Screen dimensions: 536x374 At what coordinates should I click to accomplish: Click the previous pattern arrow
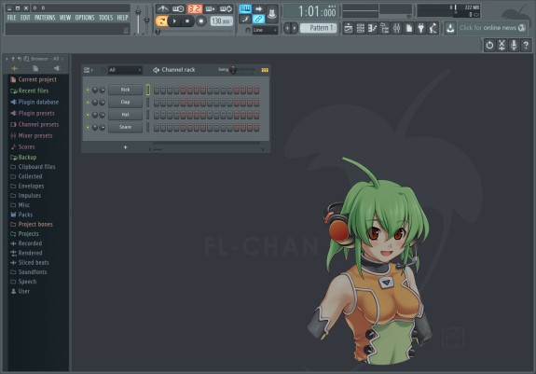pos(287,28)
